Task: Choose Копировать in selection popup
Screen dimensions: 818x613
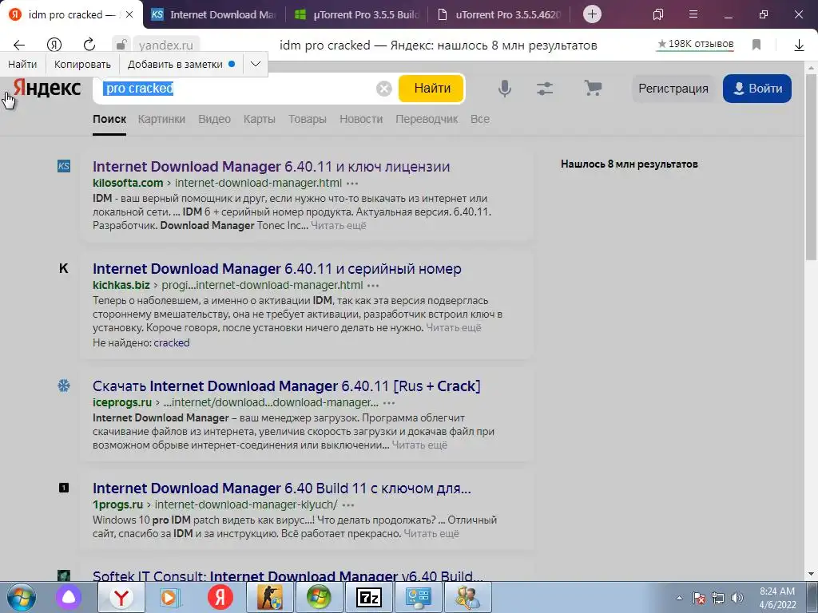Action: point(82,64)
